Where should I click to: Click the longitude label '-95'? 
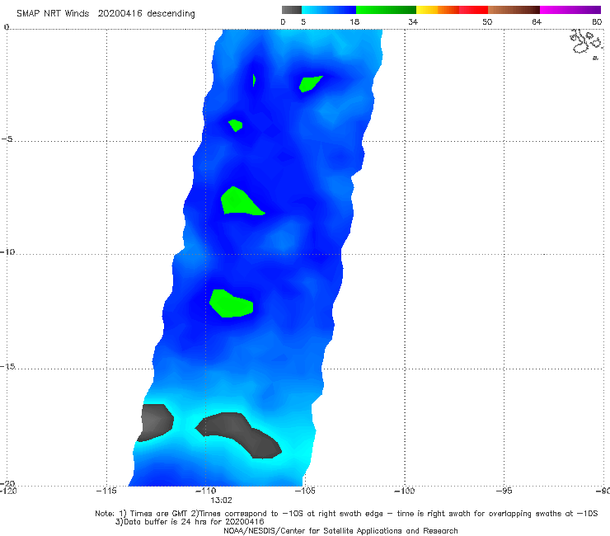(504, 491)
